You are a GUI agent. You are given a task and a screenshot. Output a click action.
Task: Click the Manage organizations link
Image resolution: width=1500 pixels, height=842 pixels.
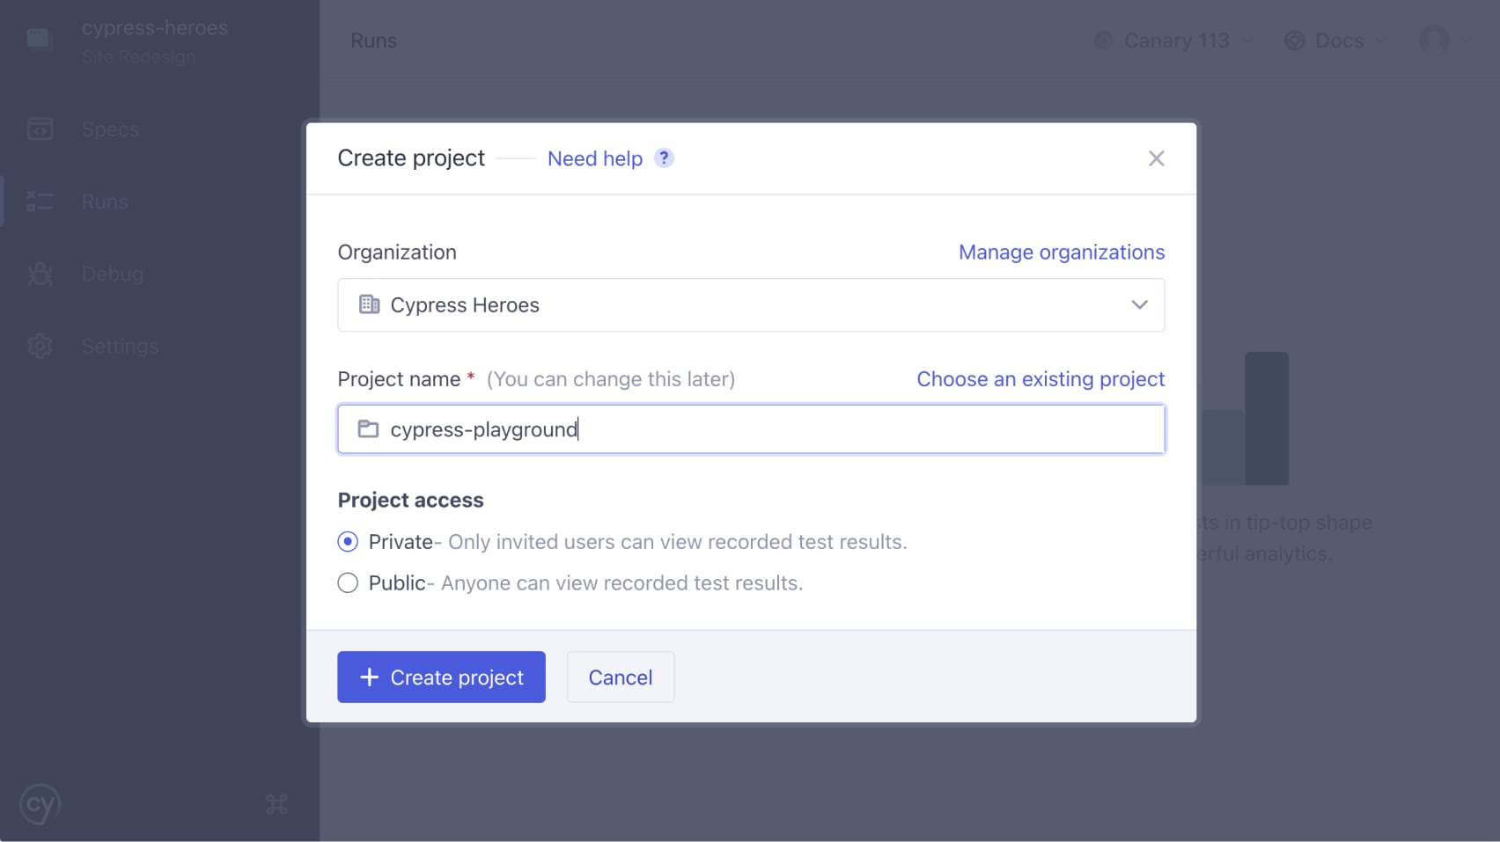pos(1061,252)
